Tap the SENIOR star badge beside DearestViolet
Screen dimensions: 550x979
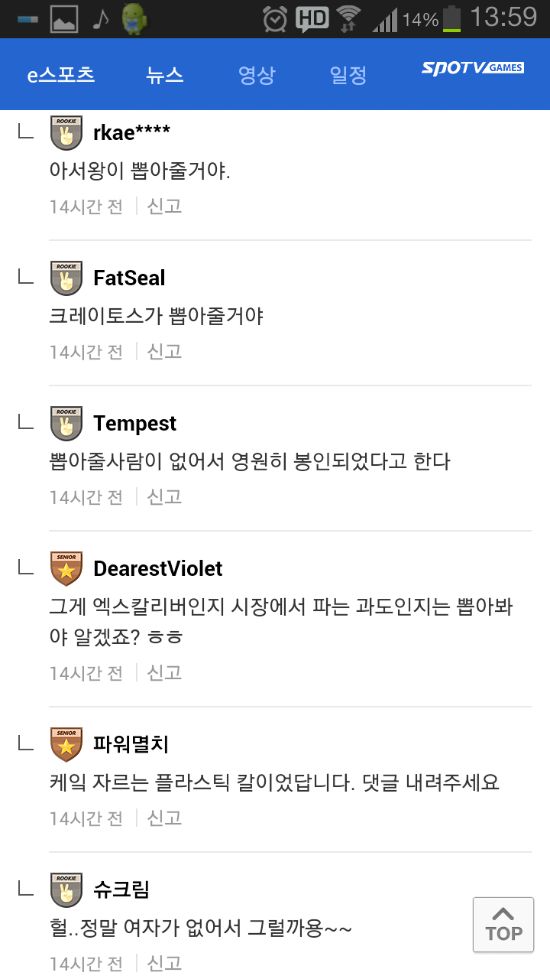(66, 568)
